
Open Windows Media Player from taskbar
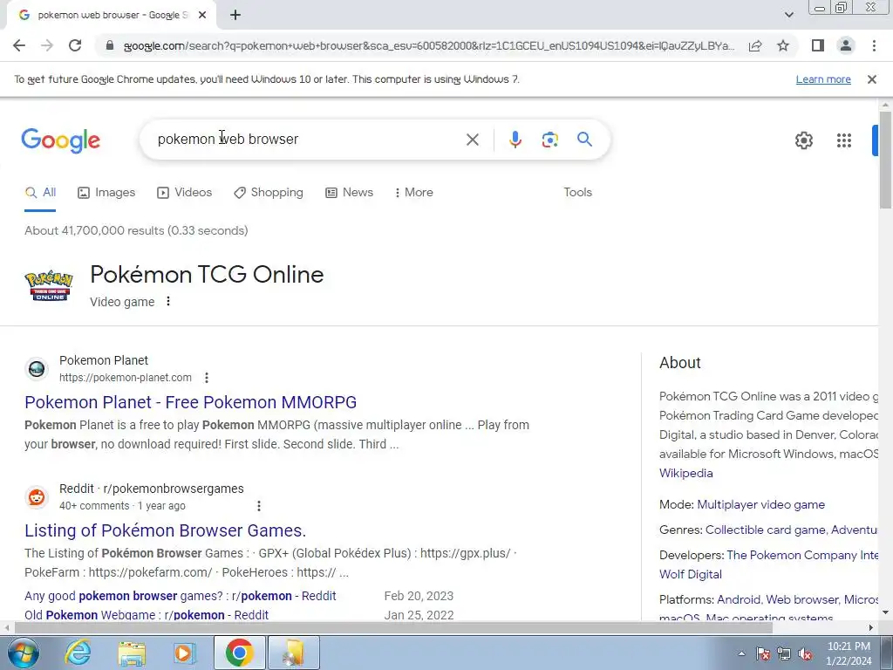pyautogui.click(x=185, y=653)
